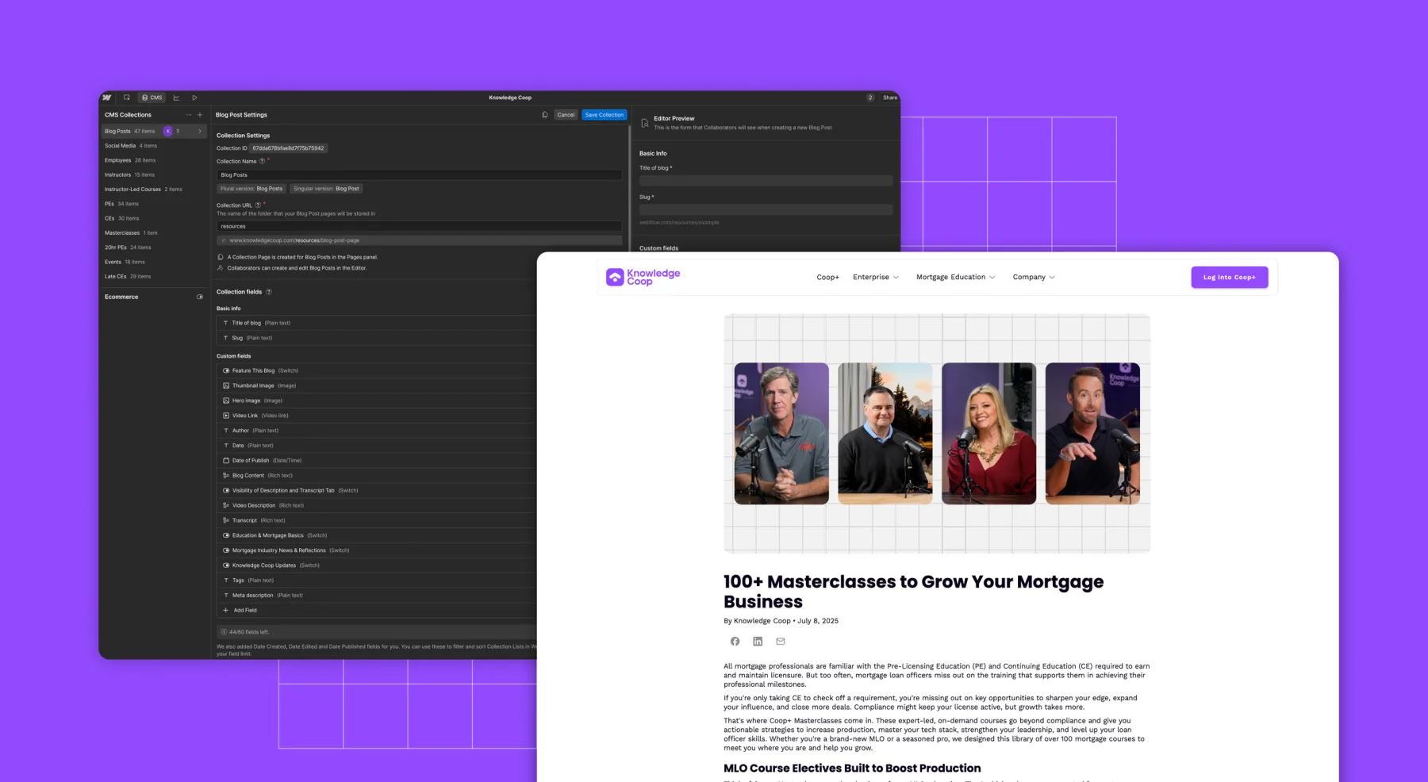This screenshot has width=1428, height=782.
Task: Switch to the CMS tab in top bar
Action: (x=152, y=98)
